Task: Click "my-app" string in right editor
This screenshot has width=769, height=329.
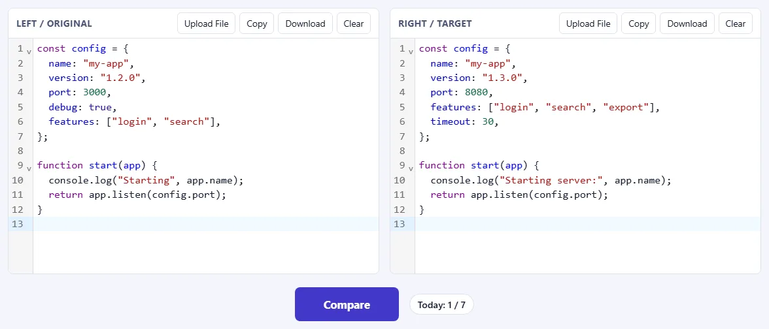Action: tap(488, 63)
